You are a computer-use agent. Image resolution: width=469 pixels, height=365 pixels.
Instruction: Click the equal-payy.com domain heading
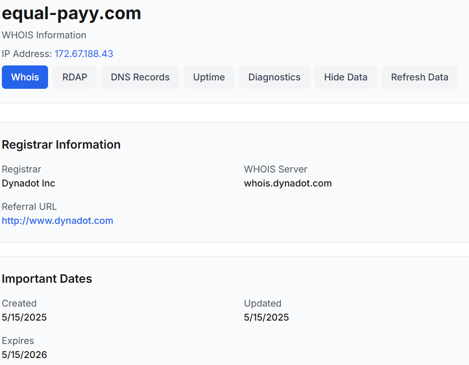[71, 14]
